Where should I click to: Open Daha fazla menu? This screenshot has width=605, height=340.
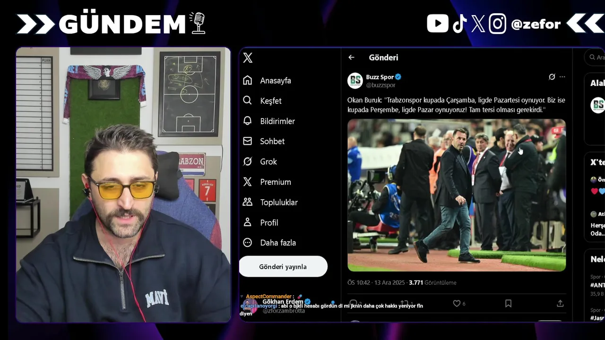tap(269, 243)
